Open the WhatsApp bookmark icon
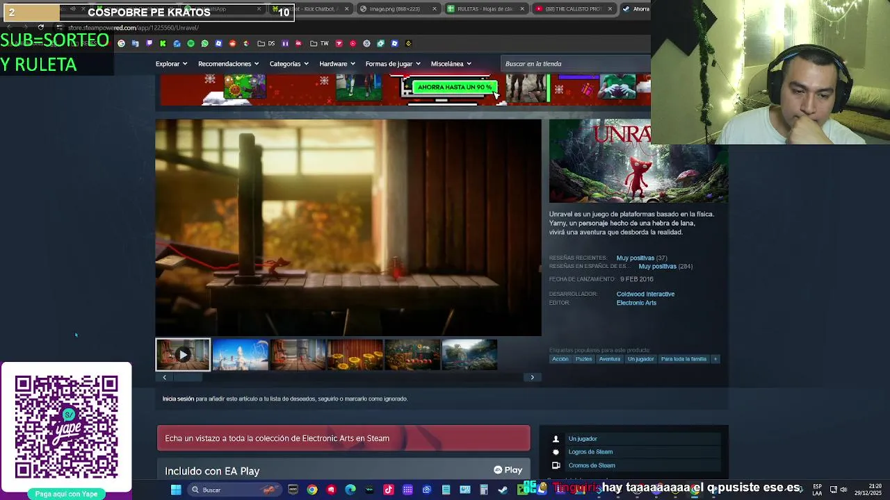This screenshot has height=500, width=890. pos(204,43)
